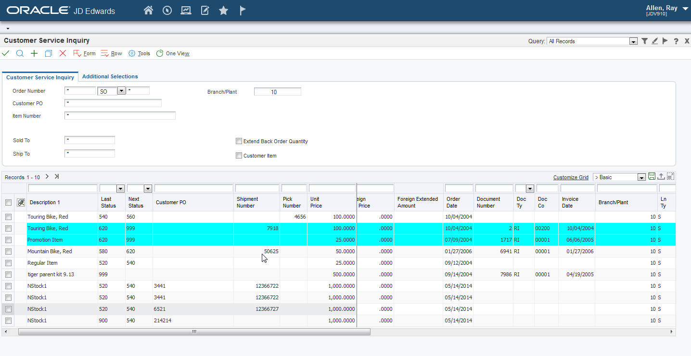Viewport: 691px width, 356px height.
Task: Click the magnifying glass search icon
Action: point(20,53)
